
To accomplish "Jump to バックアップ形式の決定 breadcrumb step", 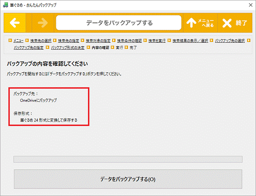I will pyautogui.click(x=68, y=48).
